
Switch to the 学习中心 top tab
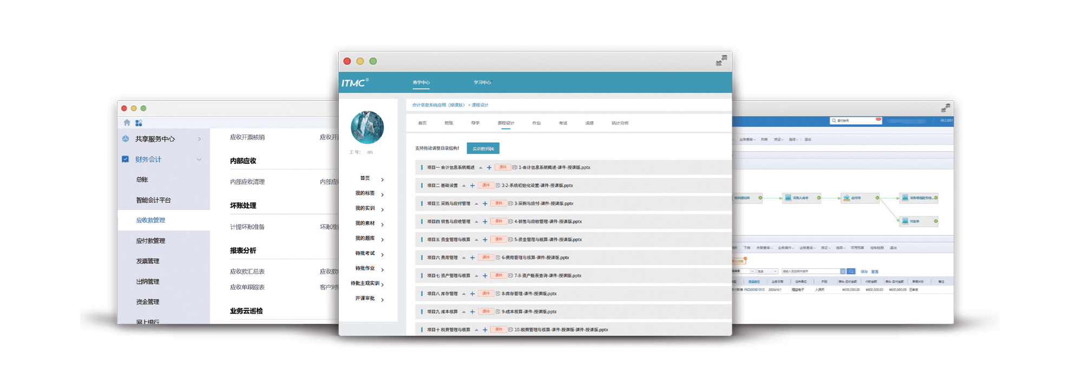click(482, 83)
